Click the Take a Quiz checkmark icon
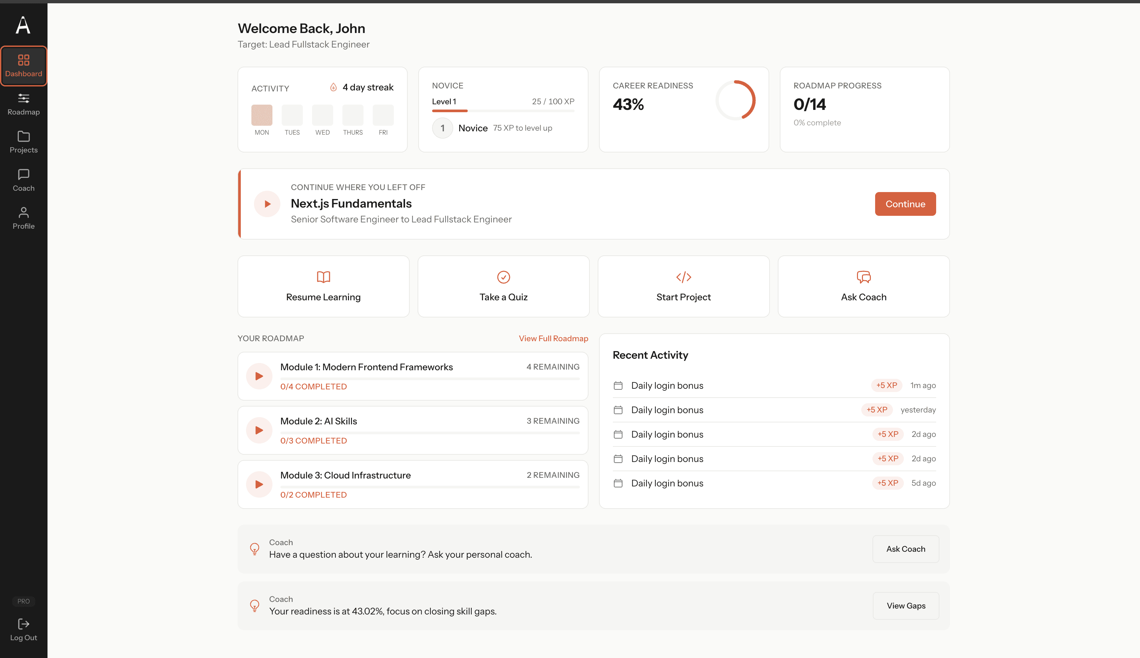Screen dimensions: 1140x658 click(504, 277)
